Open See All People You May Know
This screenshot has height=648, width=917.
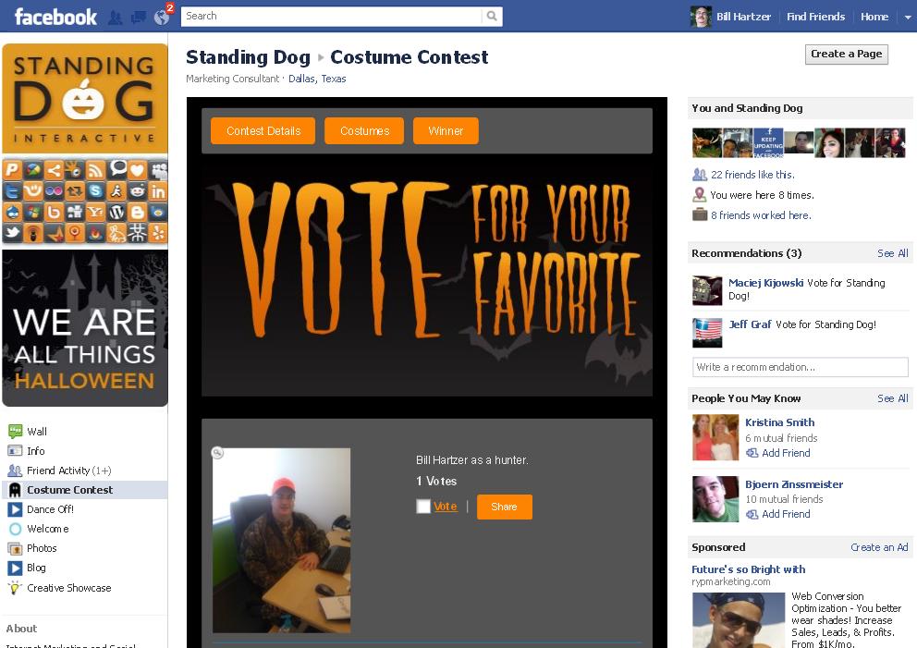[892, 398]
